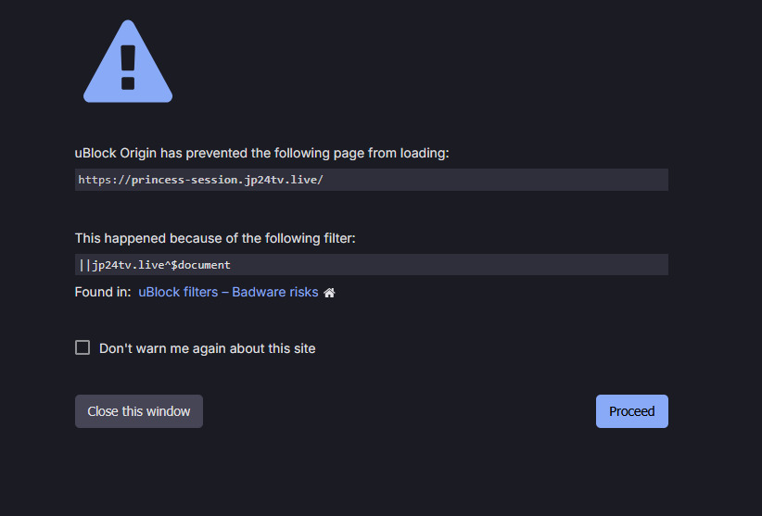Click 'princess-session' hostname in the blocked URL
Image resolution: width=762 pixels, height=516 pixels.
pos(186,180)
